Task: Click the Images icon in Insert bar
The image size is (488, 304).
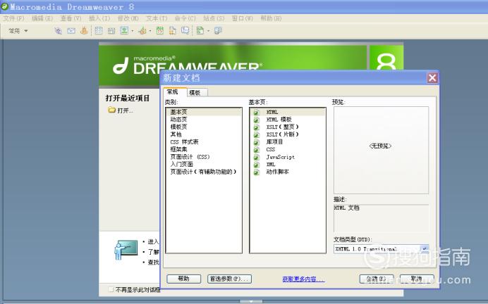Action: (124, 30)
